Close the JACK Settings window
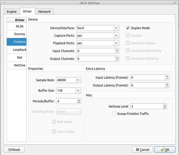This screenshot has width=179, height=155. tap(175, 3)
